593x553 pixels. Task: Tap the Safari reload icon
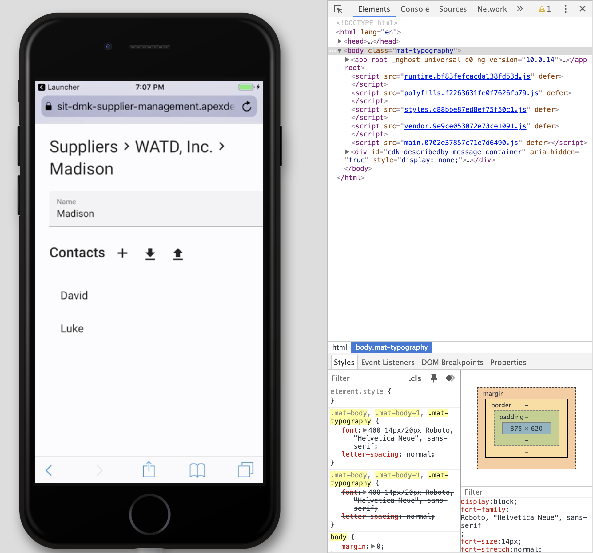point(247,107)
